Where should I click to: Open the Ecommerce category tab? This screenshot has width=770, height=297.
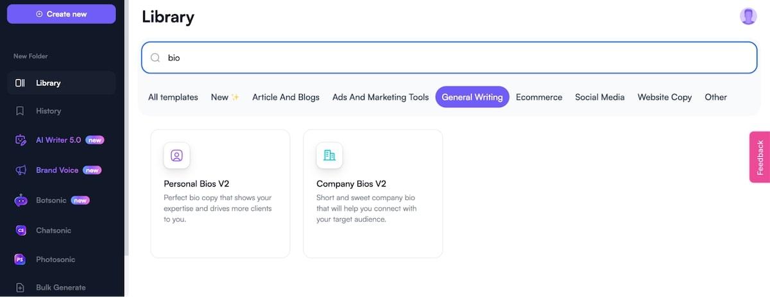pyautogui.click(x=539, y=97)
